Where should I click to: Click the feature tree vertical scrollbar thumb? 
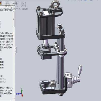pos(14,19)
